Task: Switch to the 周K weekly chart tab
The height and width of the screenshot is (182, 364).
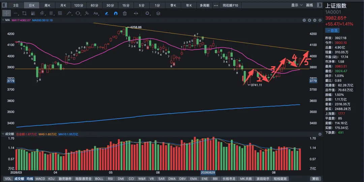Action: click(47, 5)
